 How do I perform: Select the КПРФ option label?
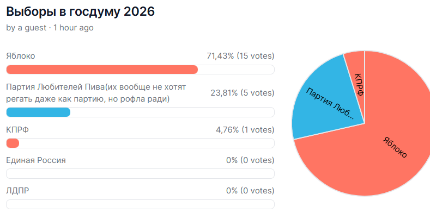coord(17,130)
